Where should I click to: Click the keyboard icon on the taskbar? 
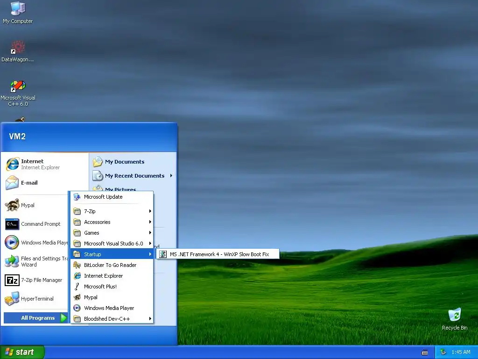pos(425,352)
